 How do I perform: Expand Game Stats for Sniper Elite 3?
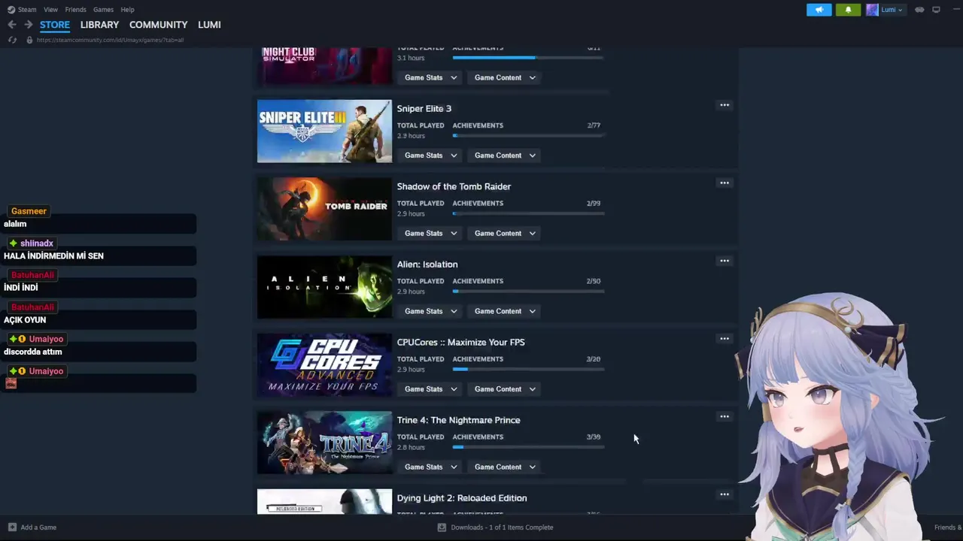(x=430, y=156)
